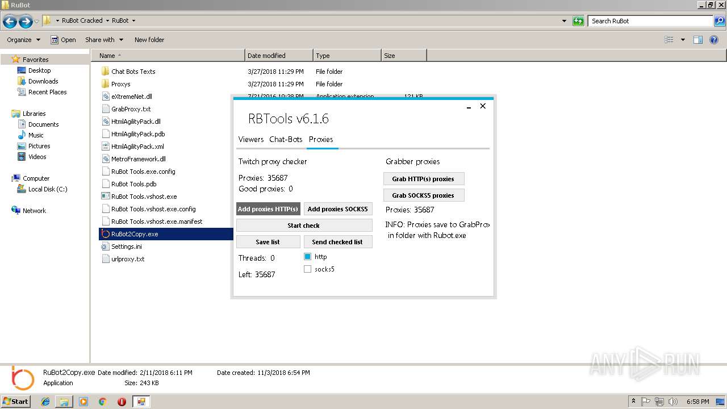Switch to the Viewers tab

pyautogui.click(x=251, y=139)
